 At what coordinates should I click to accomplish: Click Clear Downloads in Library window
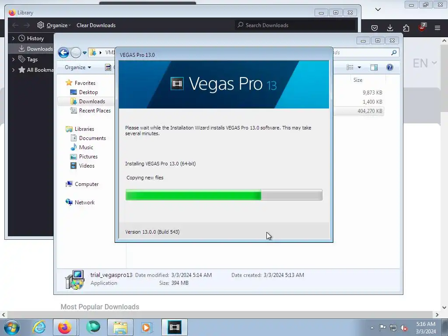coord(96,25)
